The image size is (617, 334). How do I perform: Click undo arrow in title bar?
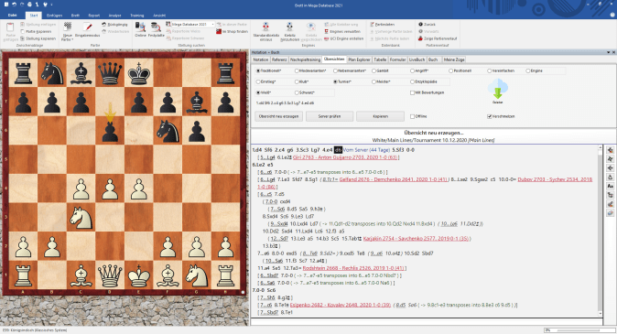[14, 5]
